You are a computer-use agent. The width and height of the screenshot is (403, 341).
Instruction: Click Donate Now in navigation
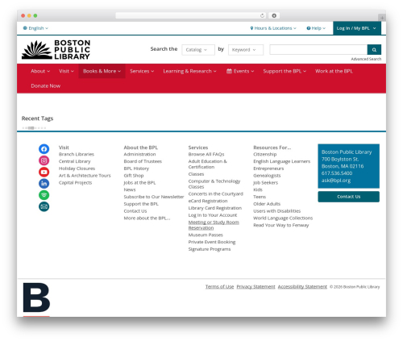46,86
